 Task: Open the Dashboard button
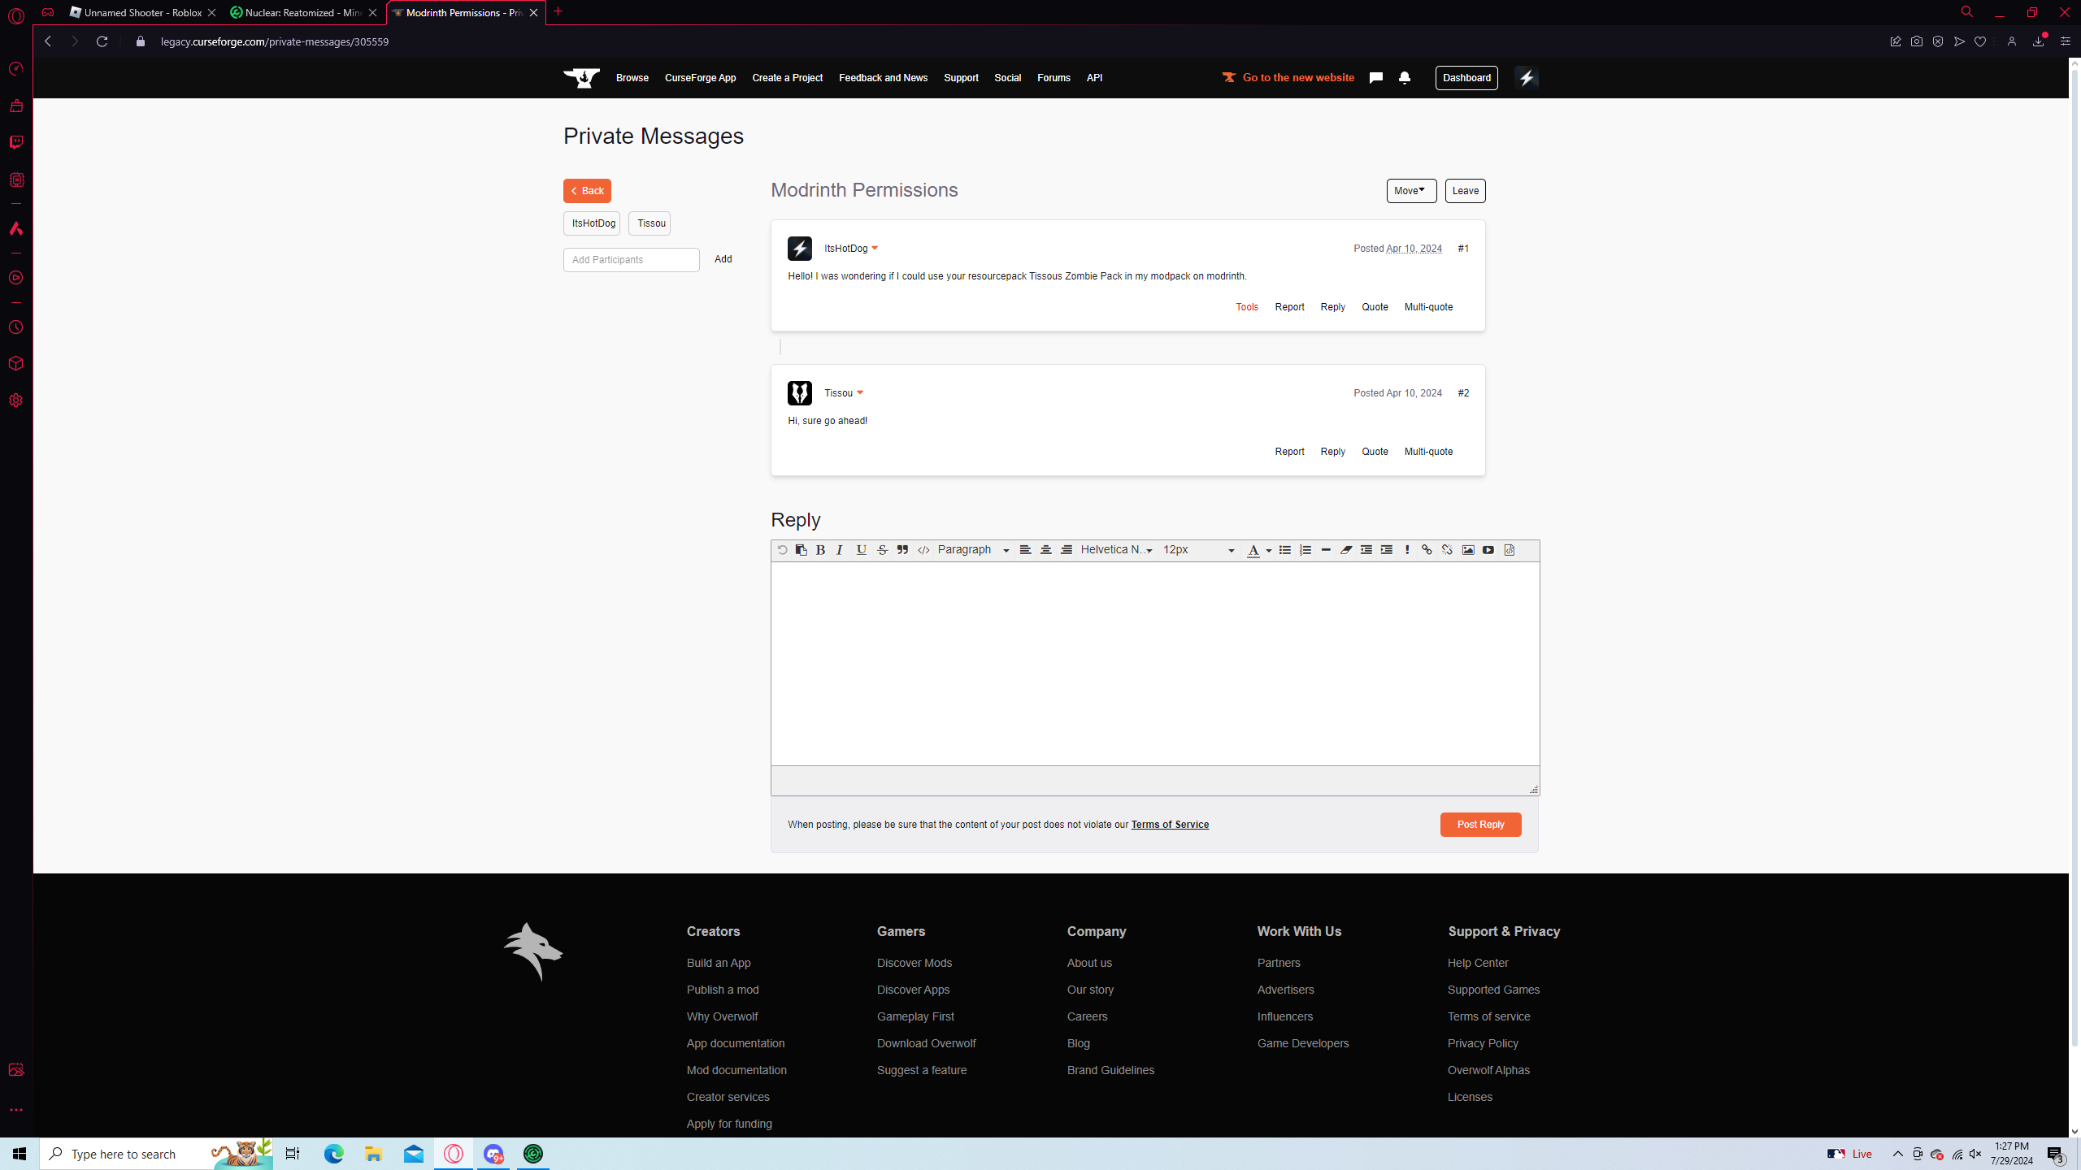[x=1466, y=78]
